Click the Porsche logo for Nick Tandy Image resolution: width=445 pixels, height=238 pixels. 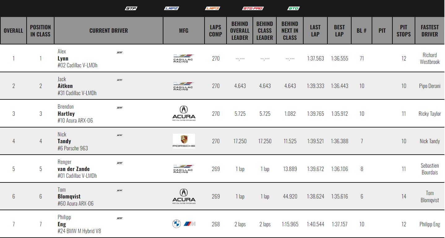click(x=184, y=141)
